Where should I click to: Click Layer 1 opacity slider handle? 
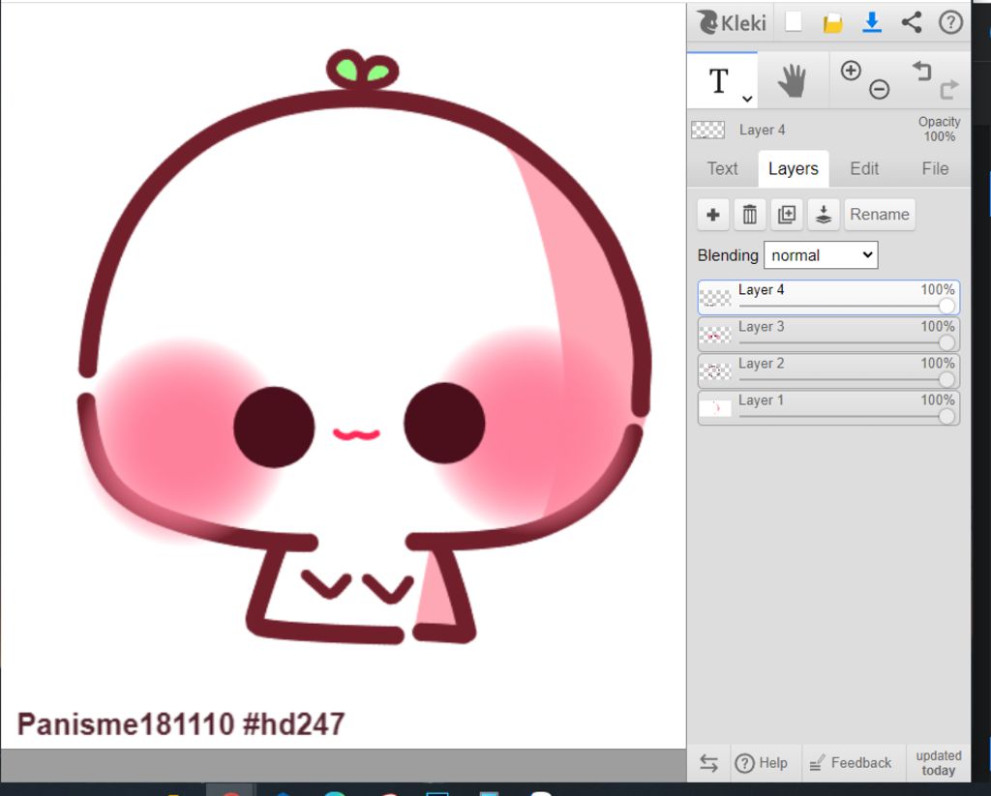tap(946, 416)
